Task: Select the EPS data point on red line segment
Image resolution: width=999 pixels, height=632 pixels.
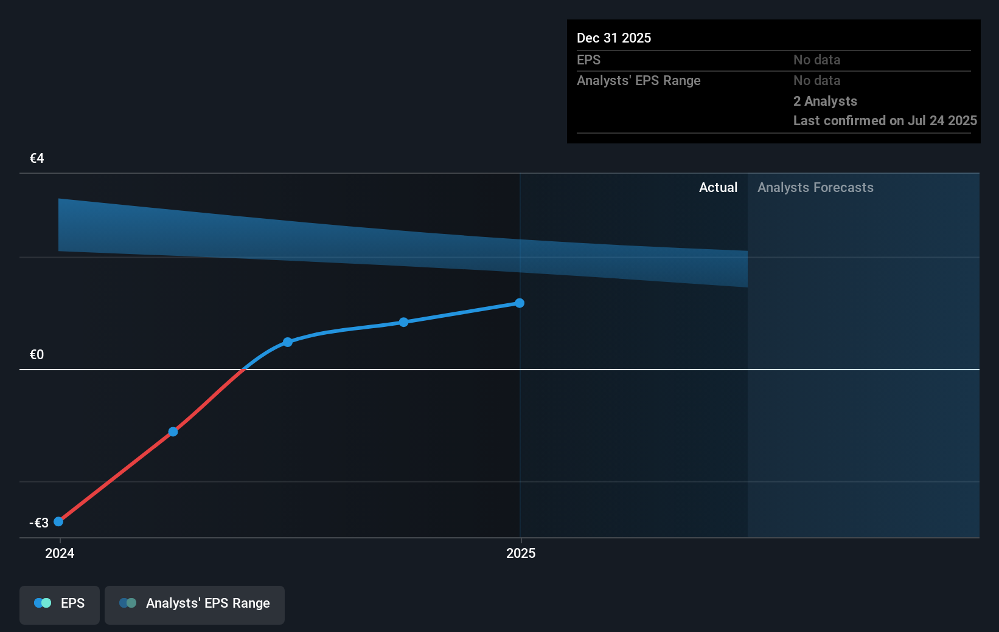Action: [173, 431]
